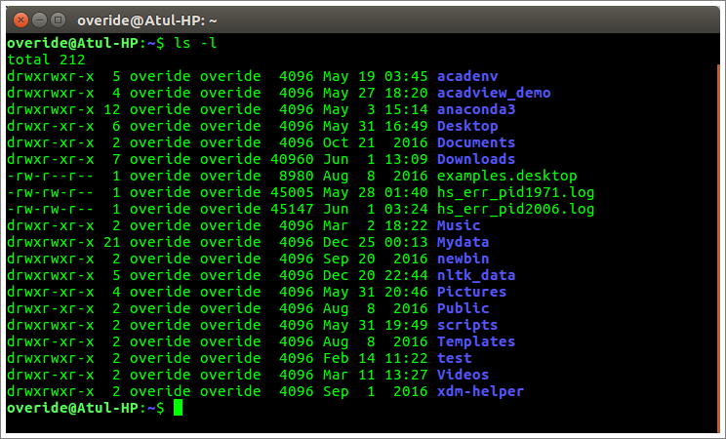Click the date 'Feb 14' on test row

pyautogui.click(x=349, y=358)
